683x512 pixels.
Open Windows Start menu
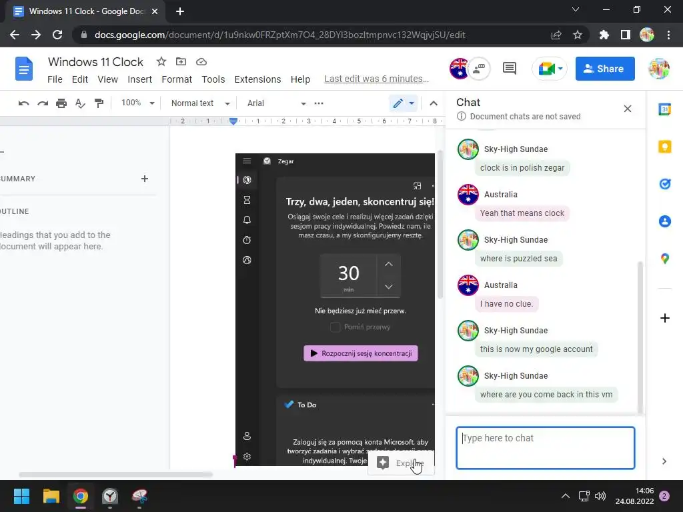point(21,496)
